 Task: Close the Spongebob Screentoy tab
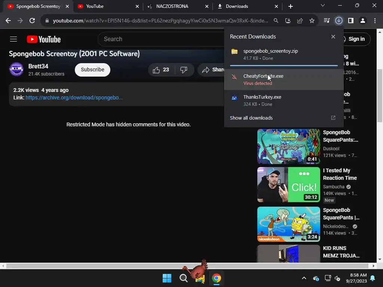pos(67,6)
